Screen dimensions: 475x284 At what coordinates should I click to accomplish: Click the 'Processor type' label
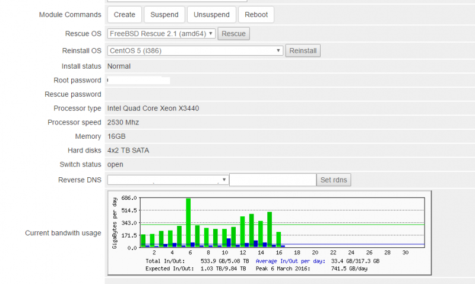77,109
